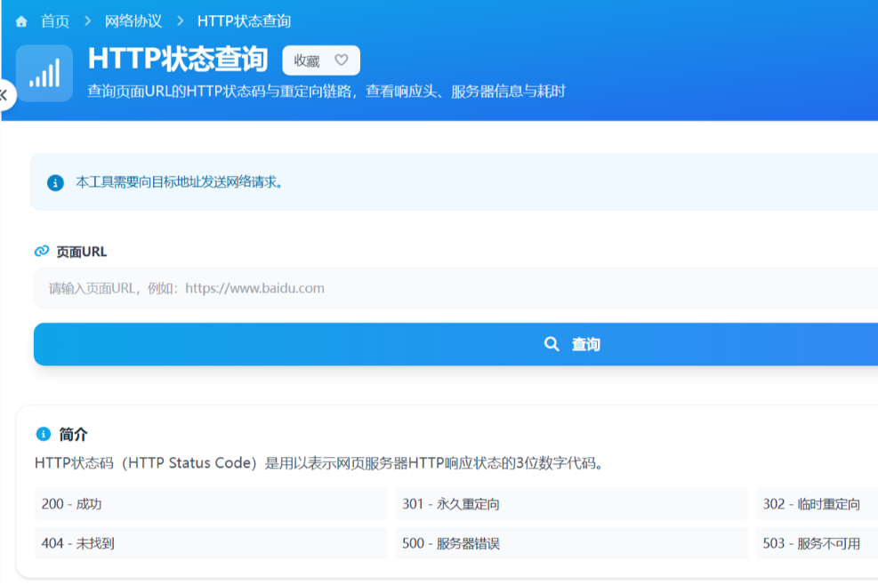Click the info icon in the notice banner
This screenshot has height=585, width=878.
pyautogui.click(x=55, y=182)
